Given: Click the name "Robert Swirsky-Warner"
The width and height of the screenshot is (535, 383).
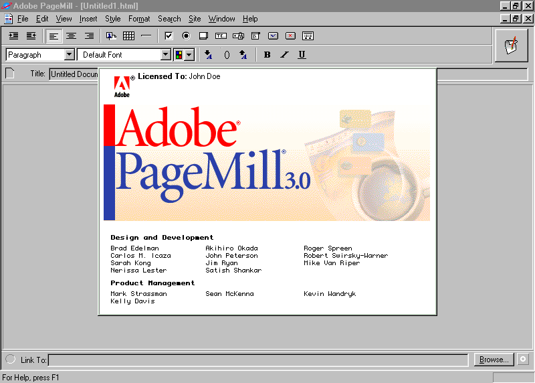Looking at the screenshot, I should tap(346, 256).
